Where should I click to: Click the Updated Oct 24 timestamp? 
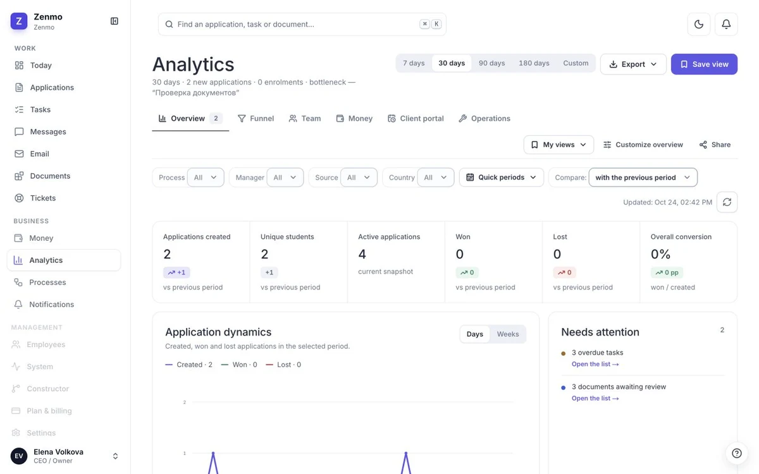pos(667,202)
